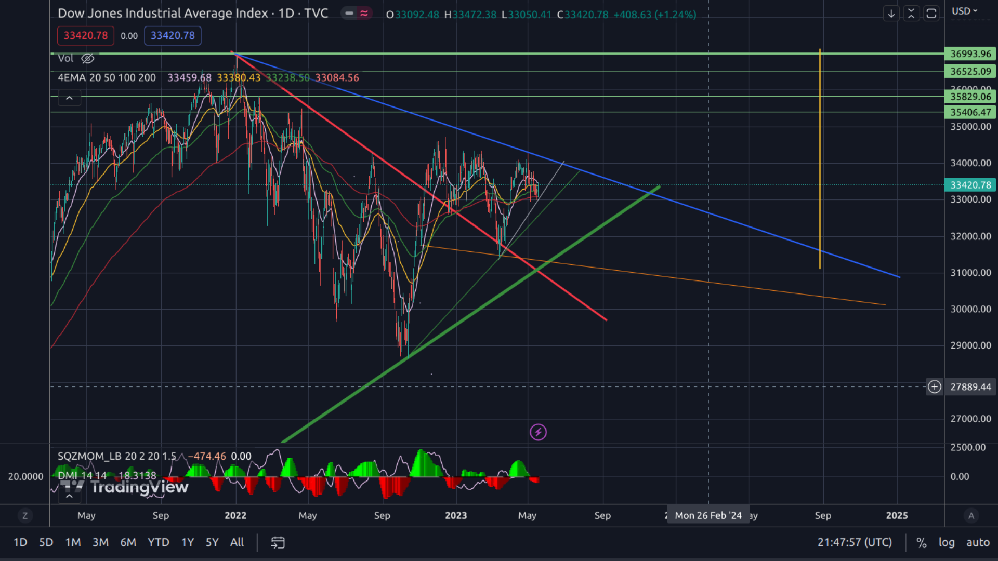Toggle the Vol indicator visibility eye
Viewport: 998px width, 561px height.
tap(87, 58)
